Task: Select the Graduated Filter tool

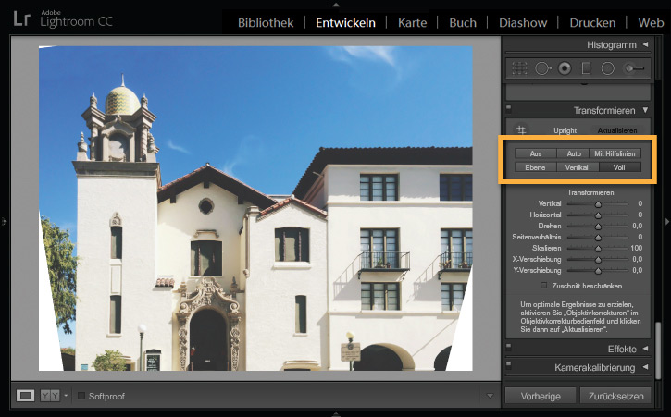Action: (x=586, y=68)
